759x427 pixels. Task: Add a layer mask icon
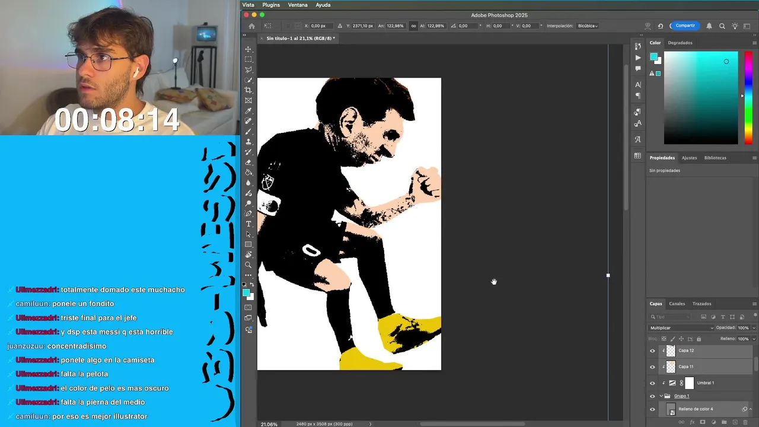[x=703, y=422]
